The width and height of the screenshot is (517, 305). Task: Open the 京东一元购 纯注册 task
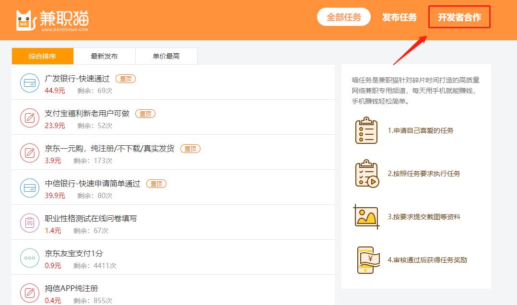coord(109,148)
